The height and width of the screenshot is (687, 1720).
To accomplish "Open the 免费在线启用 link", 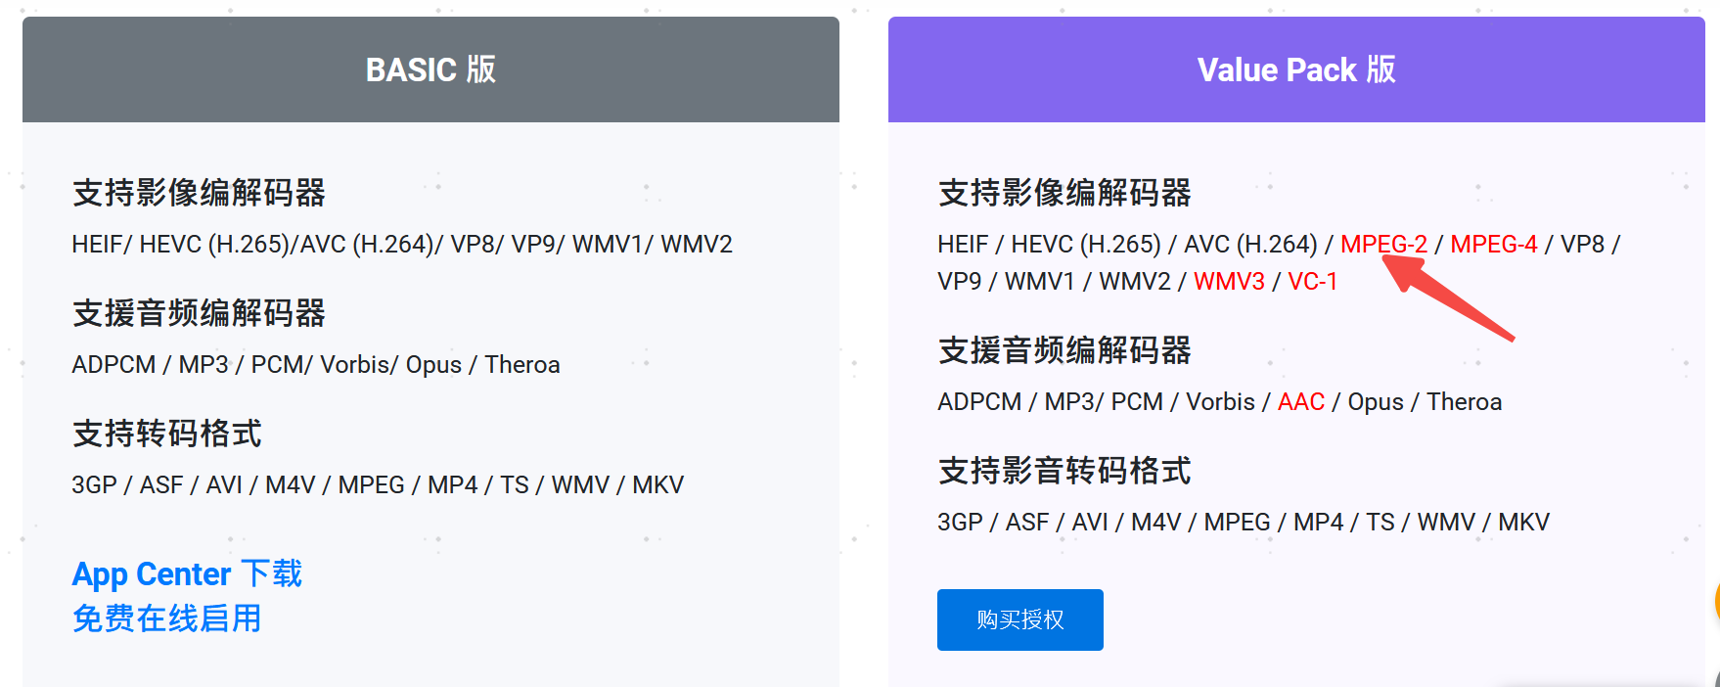I will click(x=166, y=618).
